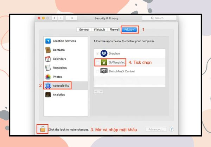Click the Accessibility icon in sidebar
This screenshot has height=147, width=211.
48,86
